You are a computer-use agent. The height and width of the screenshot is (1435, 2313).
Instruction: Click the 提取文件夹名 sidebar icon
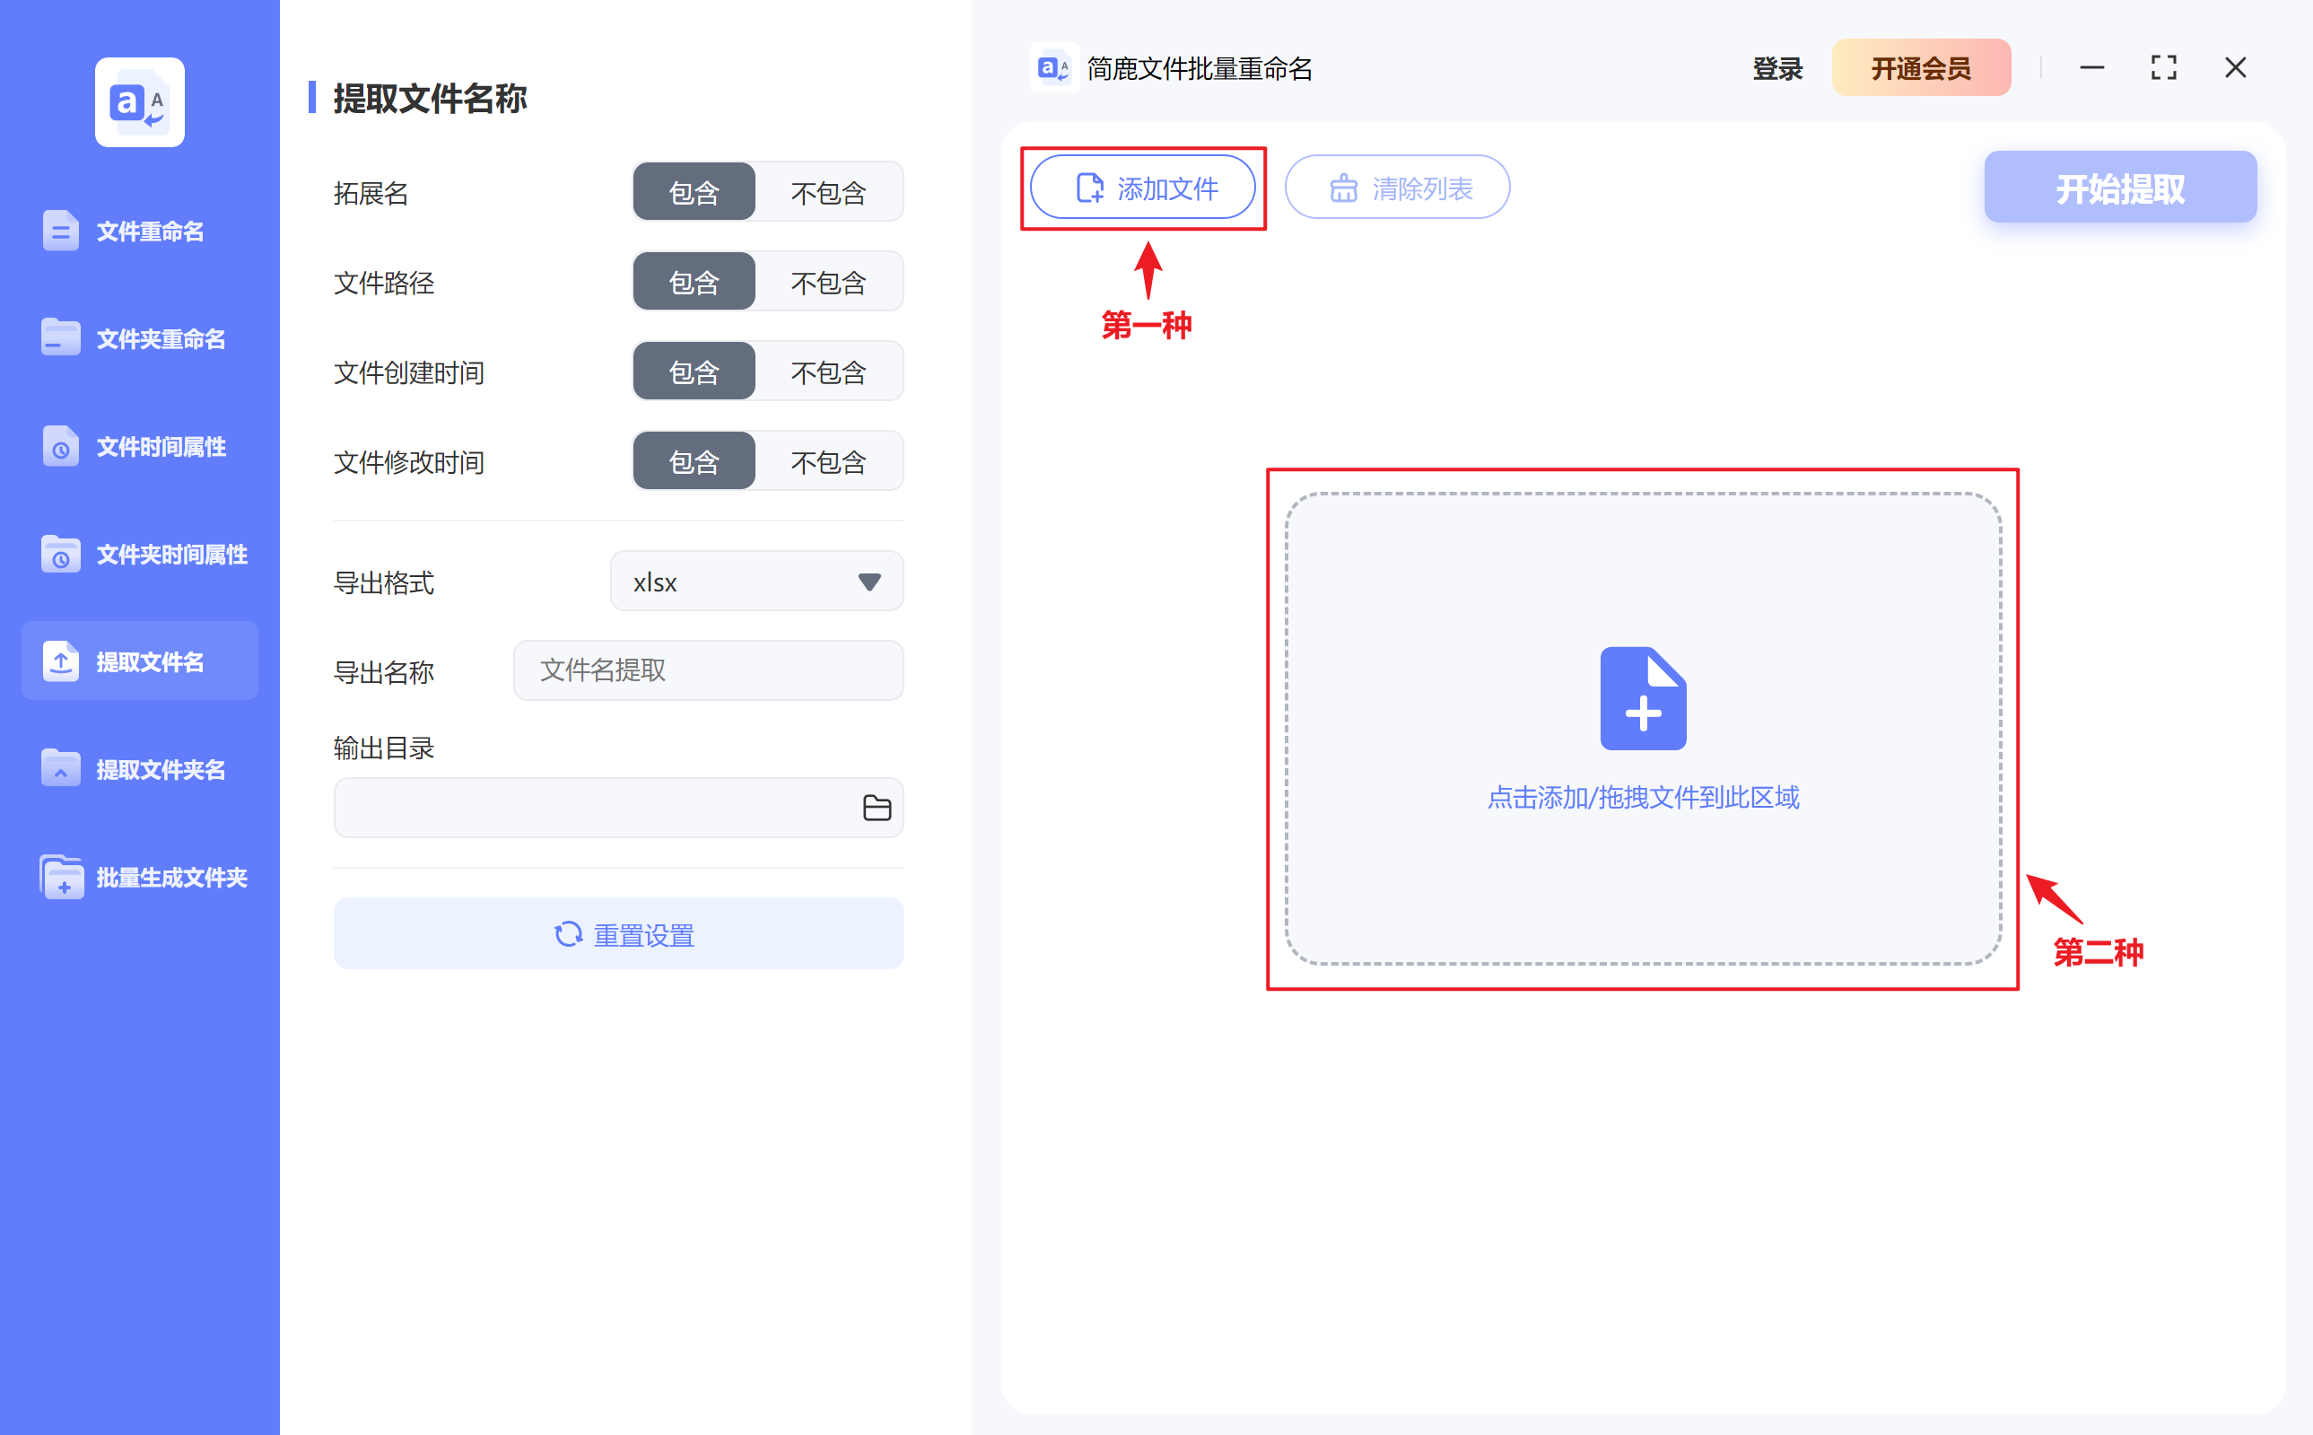click(x=61, y=769)
